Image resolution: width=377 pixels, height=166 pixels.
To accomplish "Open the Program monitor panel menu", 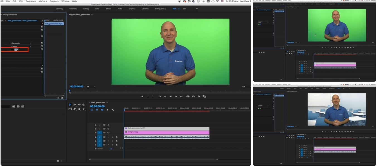I will click(x=92, y=14).
